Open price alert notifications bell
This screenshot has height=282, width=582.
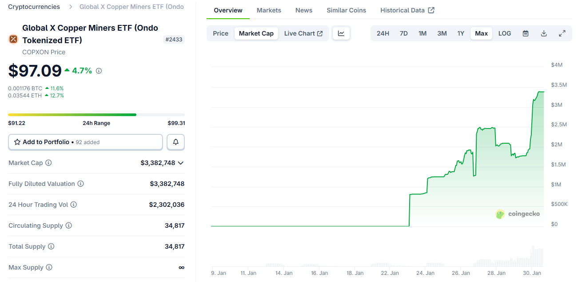[175, 142]
